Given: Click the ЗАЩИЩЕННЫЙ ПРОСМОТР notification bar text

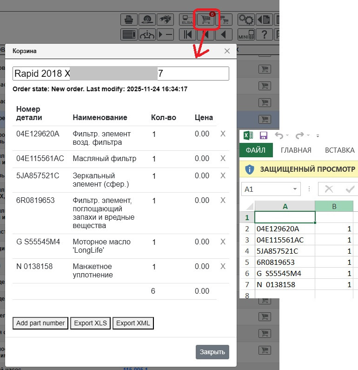Looking at the screenshot, I should point(308,169).
